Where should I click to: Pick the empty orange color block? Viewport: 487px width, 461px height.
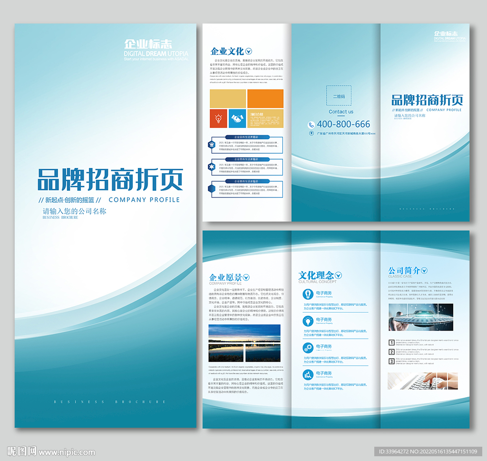265,98
